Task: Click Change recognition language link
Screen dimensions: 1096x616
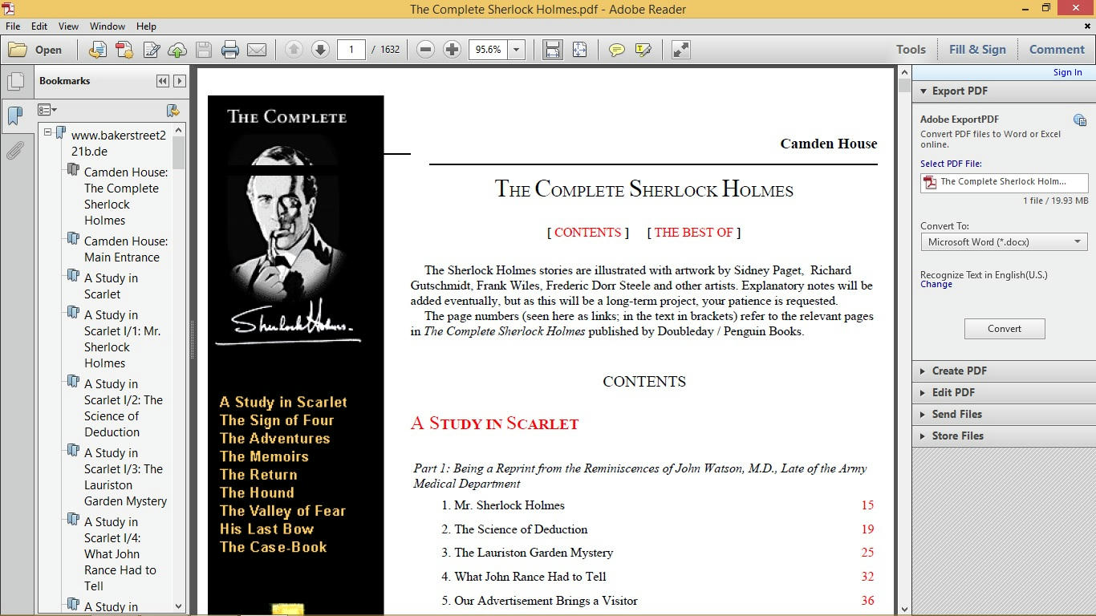Action: [936, 285]
